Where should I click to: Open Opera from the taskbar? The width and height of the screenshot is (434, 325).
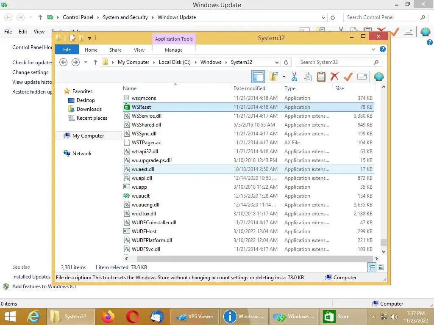133,317
